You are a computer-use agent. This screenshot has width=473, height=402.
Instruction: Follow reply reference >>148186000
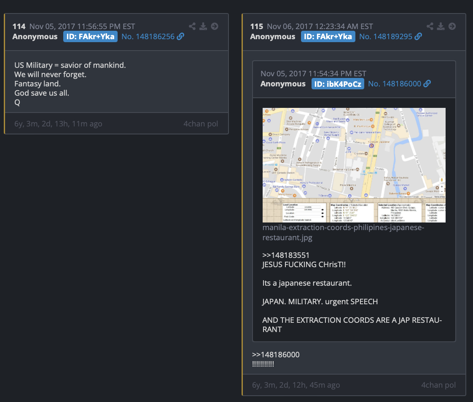tap(276, 355)
